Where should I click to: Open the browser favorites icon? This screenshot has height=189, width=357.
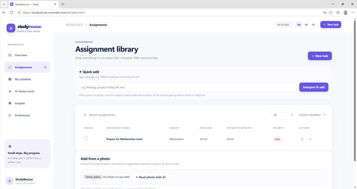[338, 12]
